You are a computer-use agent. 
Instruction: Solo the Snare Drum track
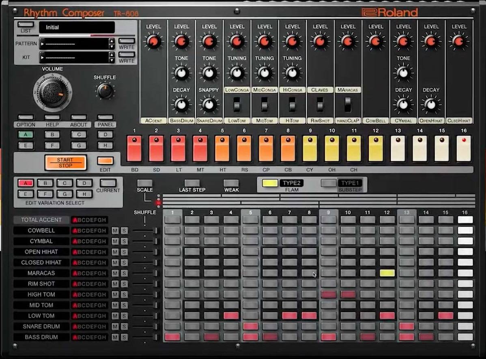[124, 327]
